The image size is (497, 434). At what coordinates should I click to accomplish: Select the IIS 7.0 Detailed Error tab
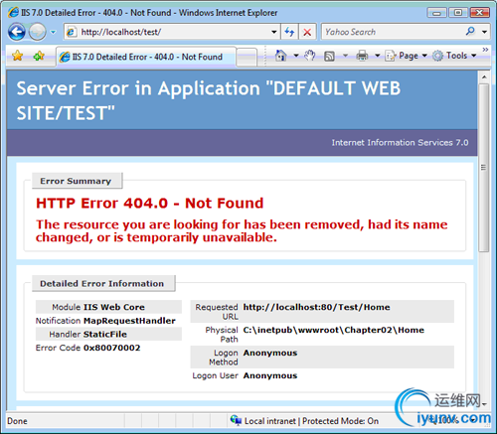coord(146,57)
